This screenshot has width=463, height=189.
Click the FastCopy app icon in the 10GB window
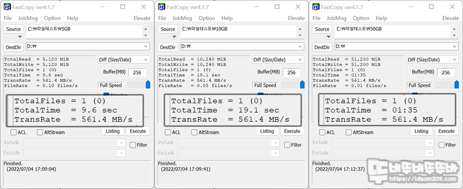(x=162, y=7)
